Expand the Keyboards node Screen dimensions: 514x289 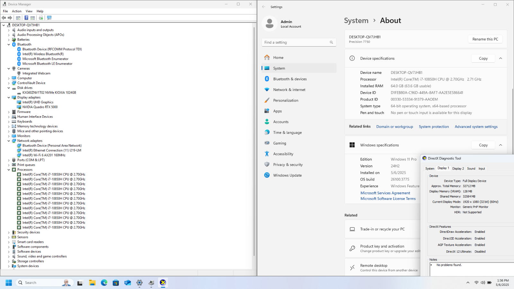tap(9, 121)
